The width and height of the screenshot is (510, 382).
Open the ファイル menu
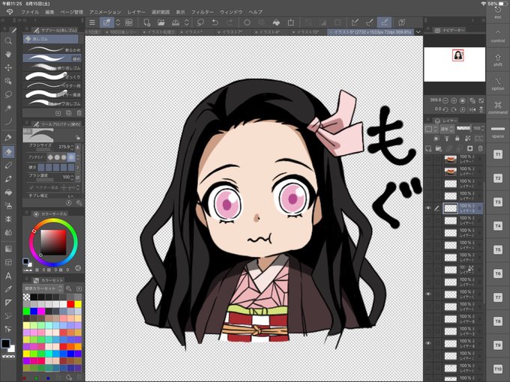[29, 12]
